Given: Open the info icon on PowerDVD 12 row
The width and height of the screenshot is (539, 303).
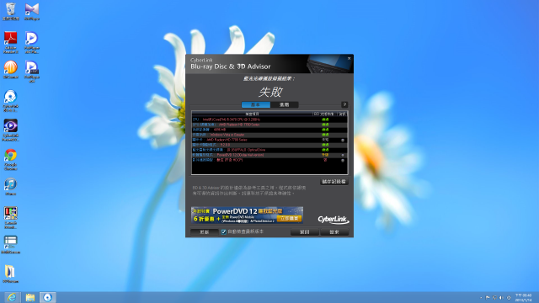Looking at the screenshot, I should coord(343,155).
